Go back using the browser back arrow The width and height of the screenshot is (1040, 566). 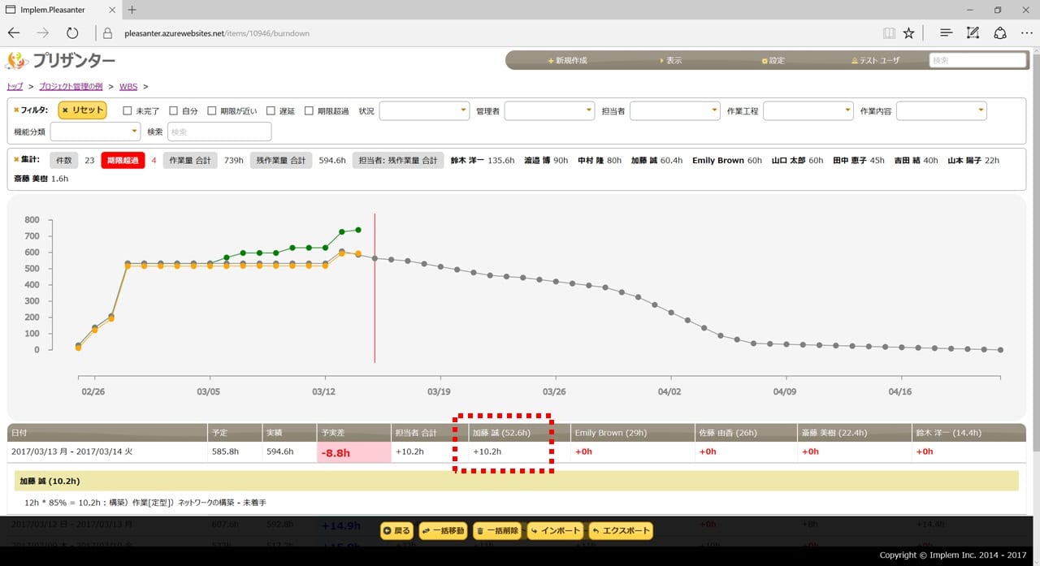pyautogui.click(x=14, y=33)
